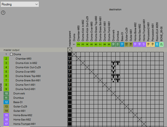Select Horns-Bone-M82 source track row
The image size is (167, 127).
pyautogui.click(x=23, y=115)
